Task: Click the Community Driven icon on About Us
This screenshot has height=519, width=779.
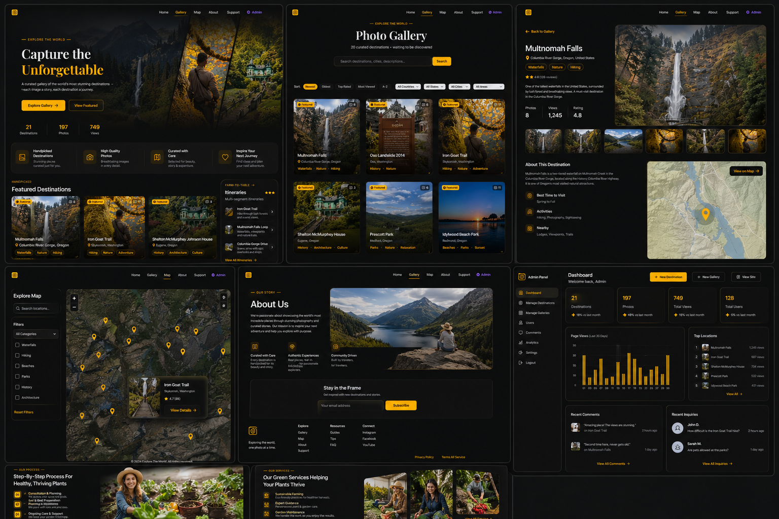Action: [x=335, y=347]
